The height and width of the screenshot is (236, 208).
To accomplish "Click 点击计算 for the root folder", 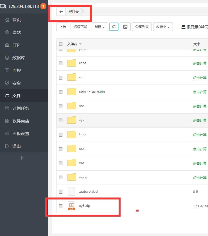I will coord(200,63).
